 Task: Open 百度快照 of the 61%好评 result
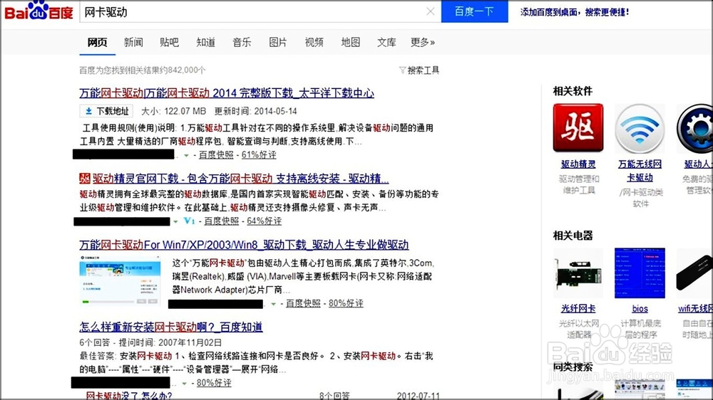(216, 155)
